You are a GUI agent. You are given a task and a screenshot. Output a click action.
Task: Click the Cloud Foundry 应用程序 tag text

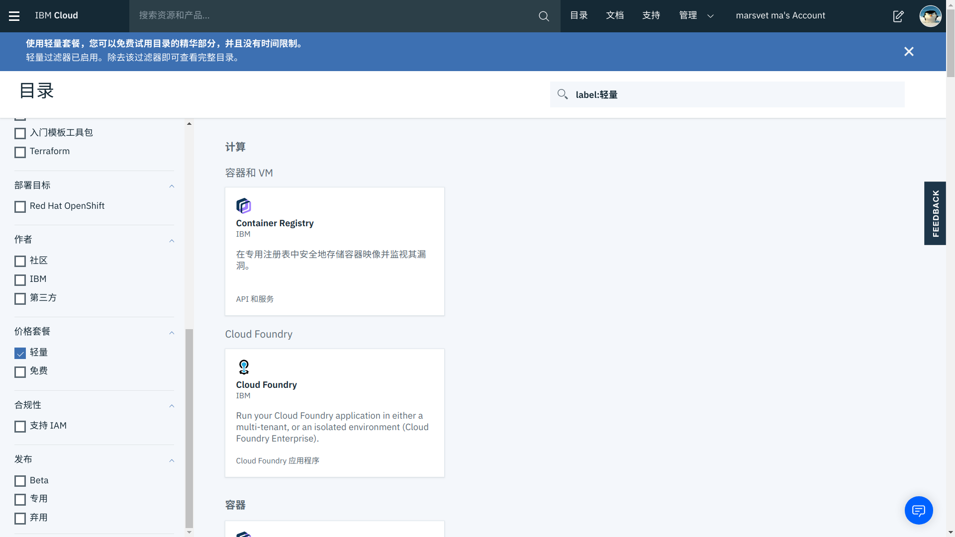[x=278, y=461]
